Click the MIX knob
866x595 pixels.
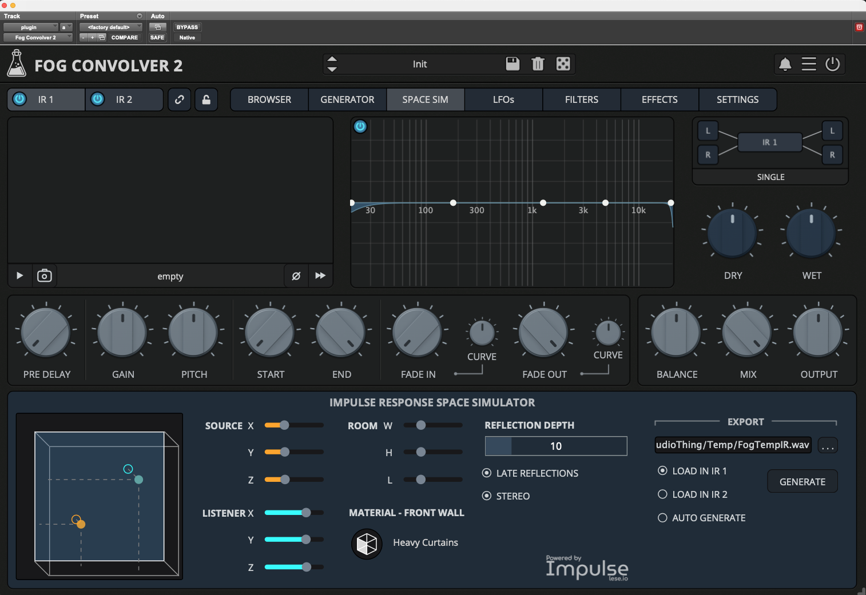pyautogui.click(x=747, y=332)
